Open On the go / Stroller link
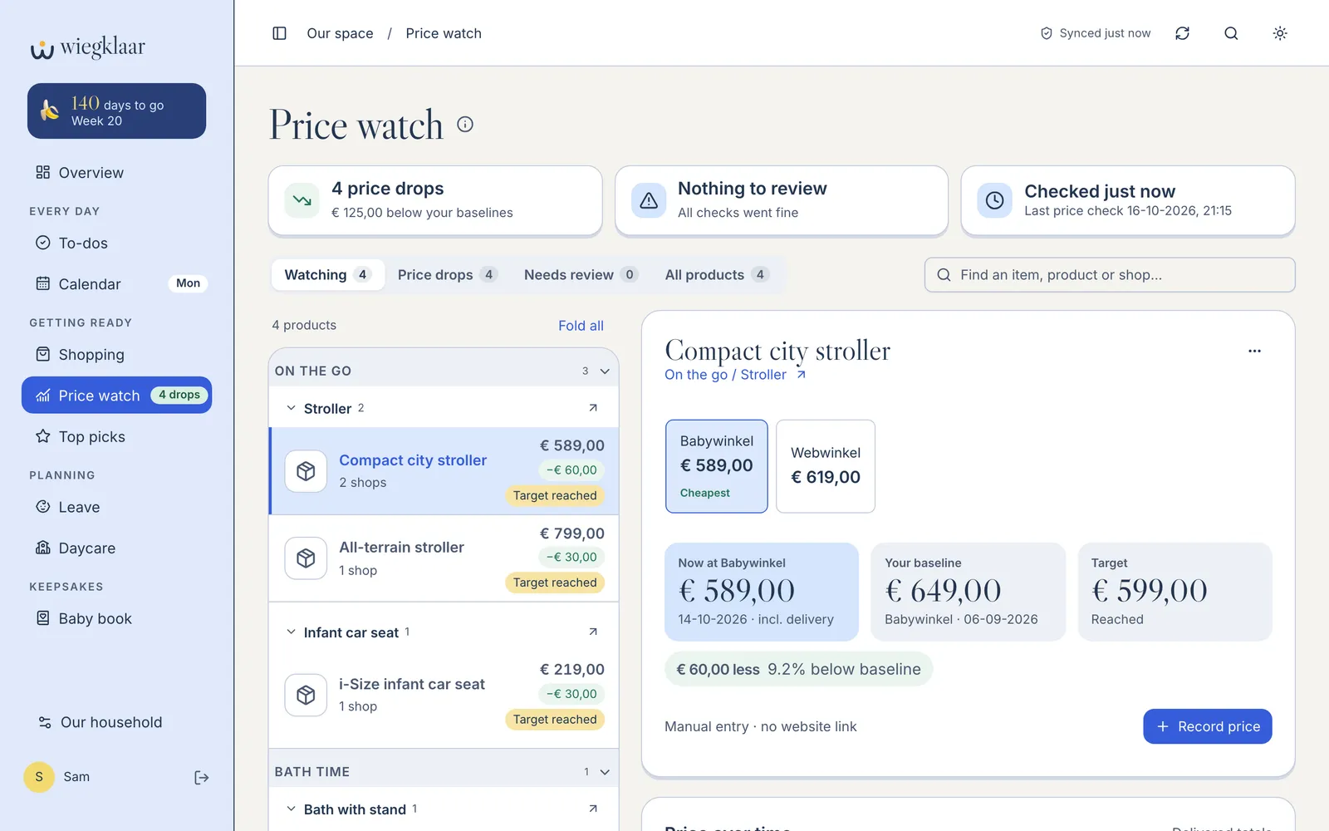This screenshot has height=831, width=1329. 734,375
